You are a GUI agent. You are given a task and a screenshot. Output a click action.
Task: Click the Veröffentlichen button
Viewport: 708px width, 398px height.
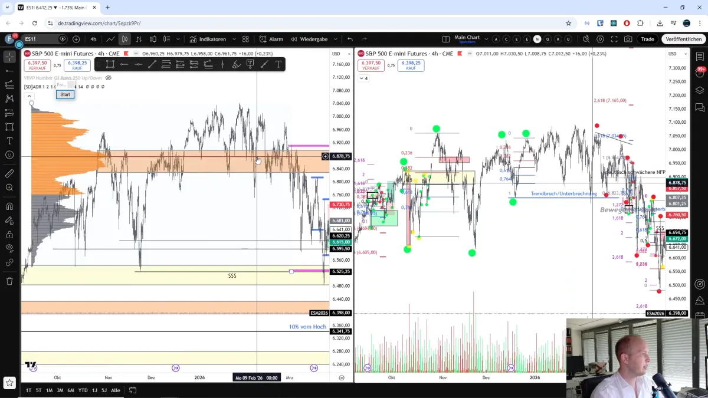[683, 39]
